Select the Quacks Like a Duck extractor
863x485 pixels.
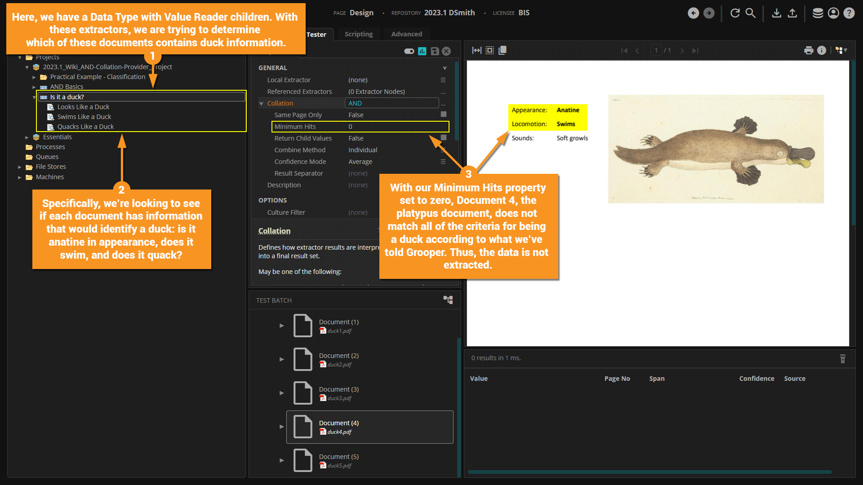pyautogui.click(x=85, y=127)
